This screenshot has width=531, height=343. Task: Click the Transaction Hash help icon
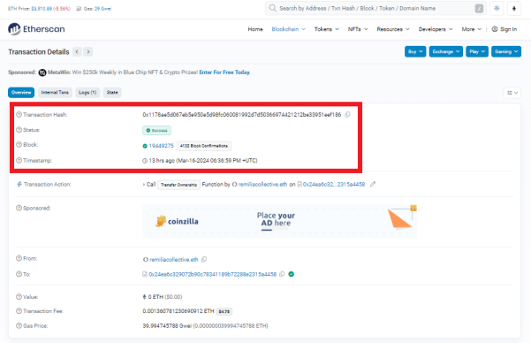(x=19, y=115)
